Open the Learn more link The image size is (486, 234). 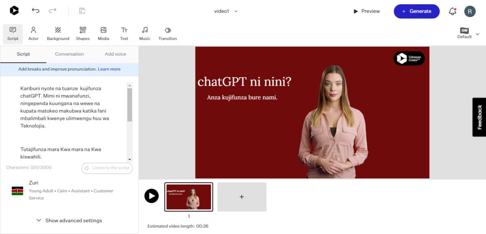coord(109,69)
